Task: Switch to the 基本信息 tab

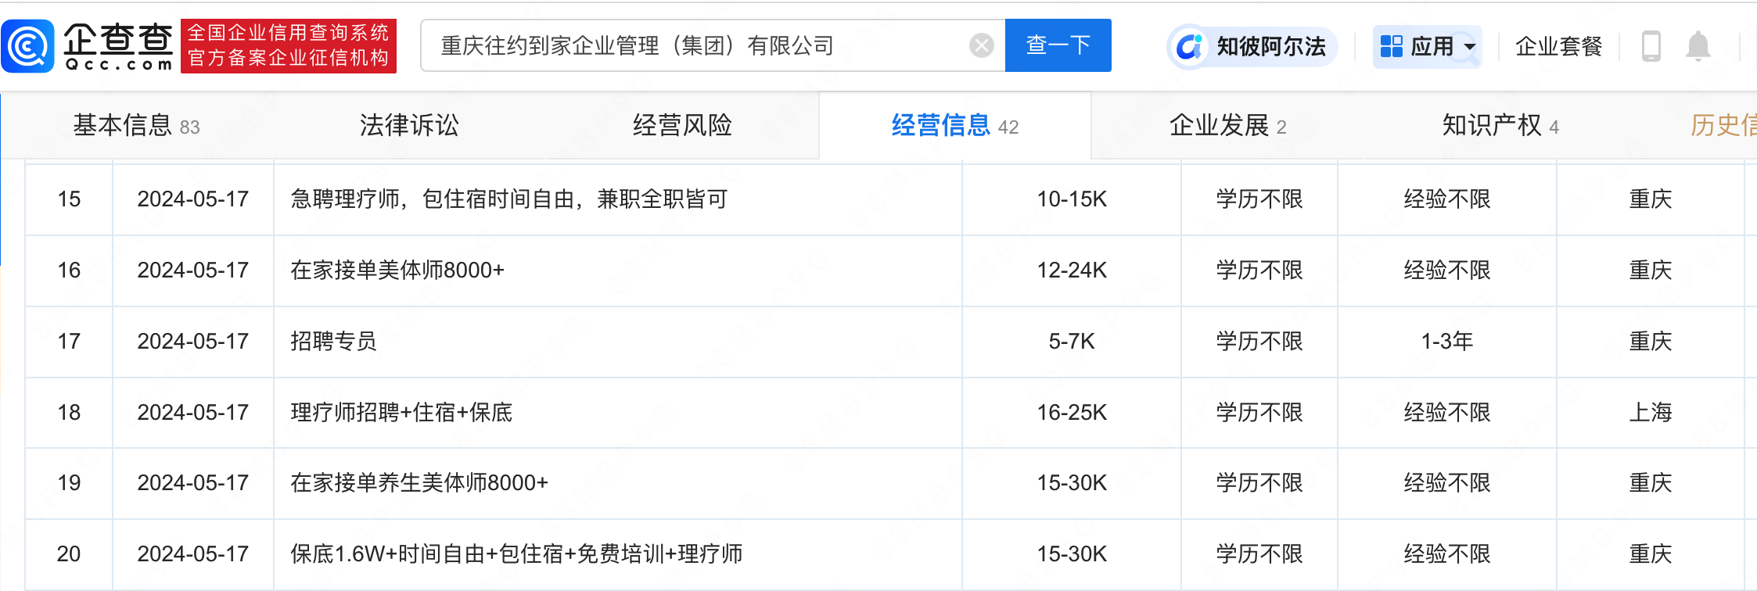Action: tap(136, 126)
